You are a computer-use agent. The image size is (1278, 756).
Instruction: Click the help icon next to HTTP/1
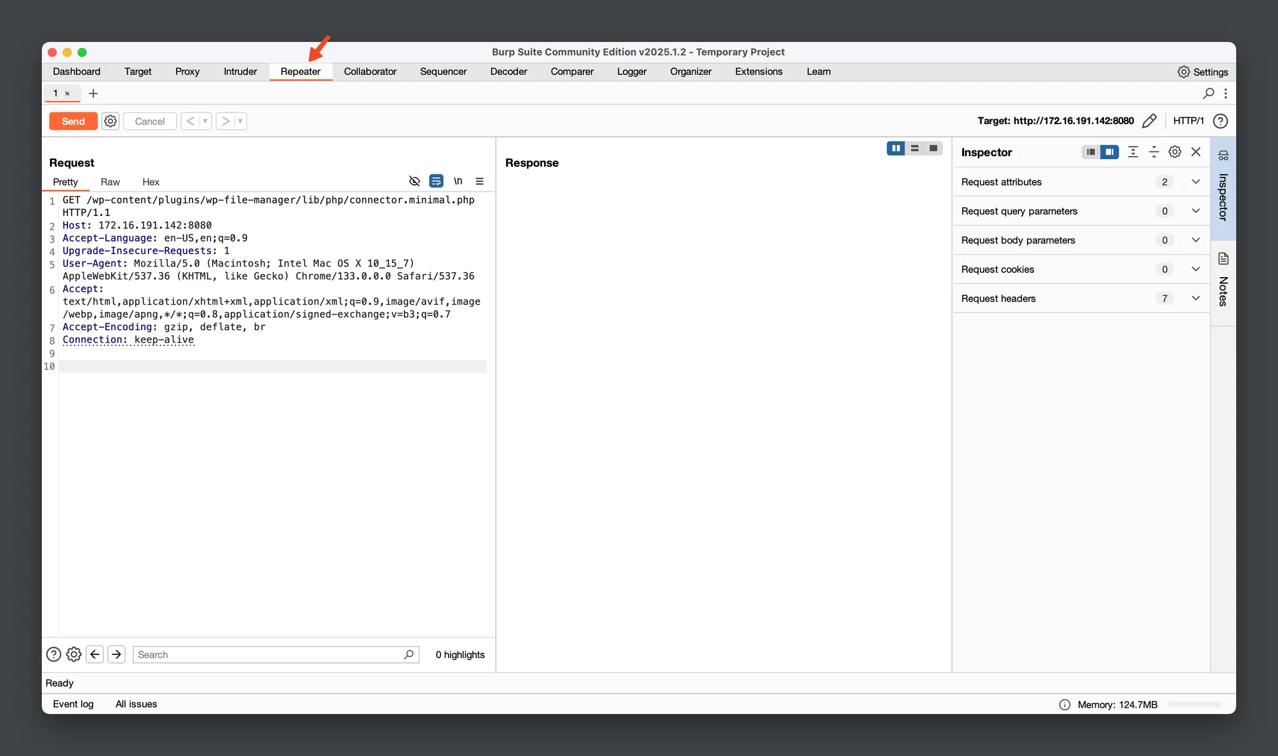coord(1220,121)
